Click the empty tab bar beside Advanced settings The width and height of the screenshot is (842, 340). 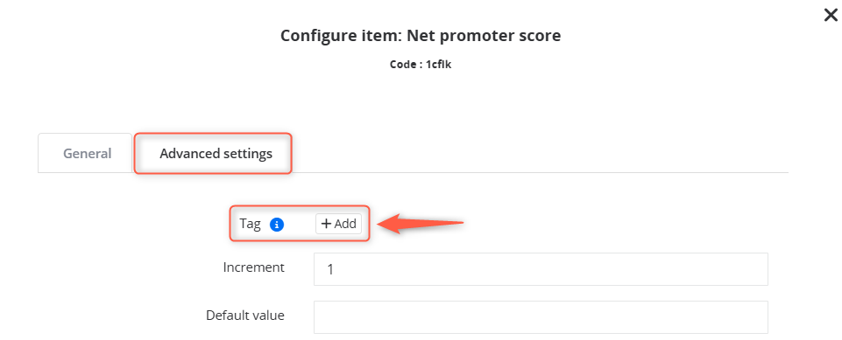click(x=540, y=154)
